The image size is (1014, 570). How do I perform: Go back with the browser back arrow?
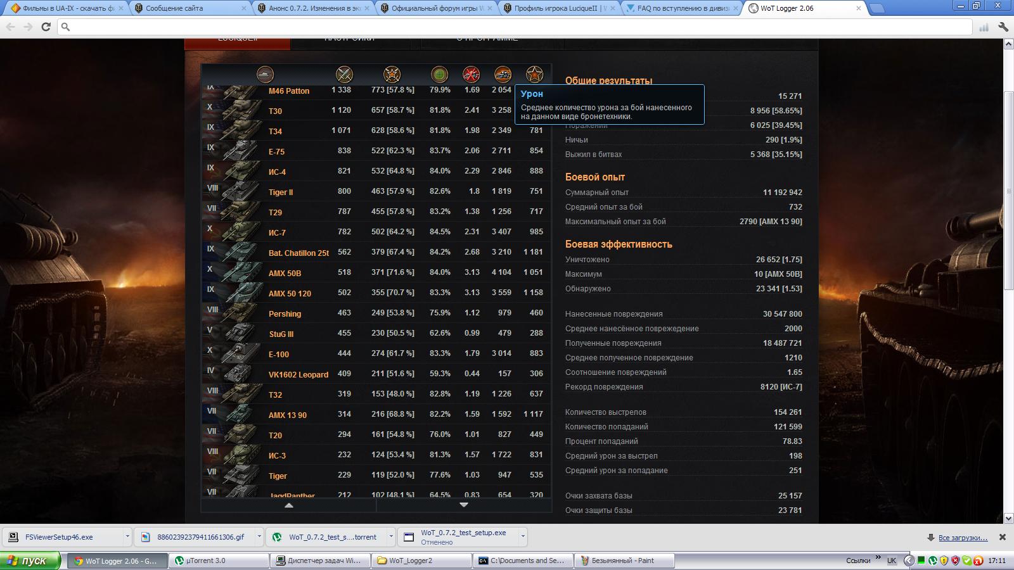pyautogui.click(x=10, y=27)
